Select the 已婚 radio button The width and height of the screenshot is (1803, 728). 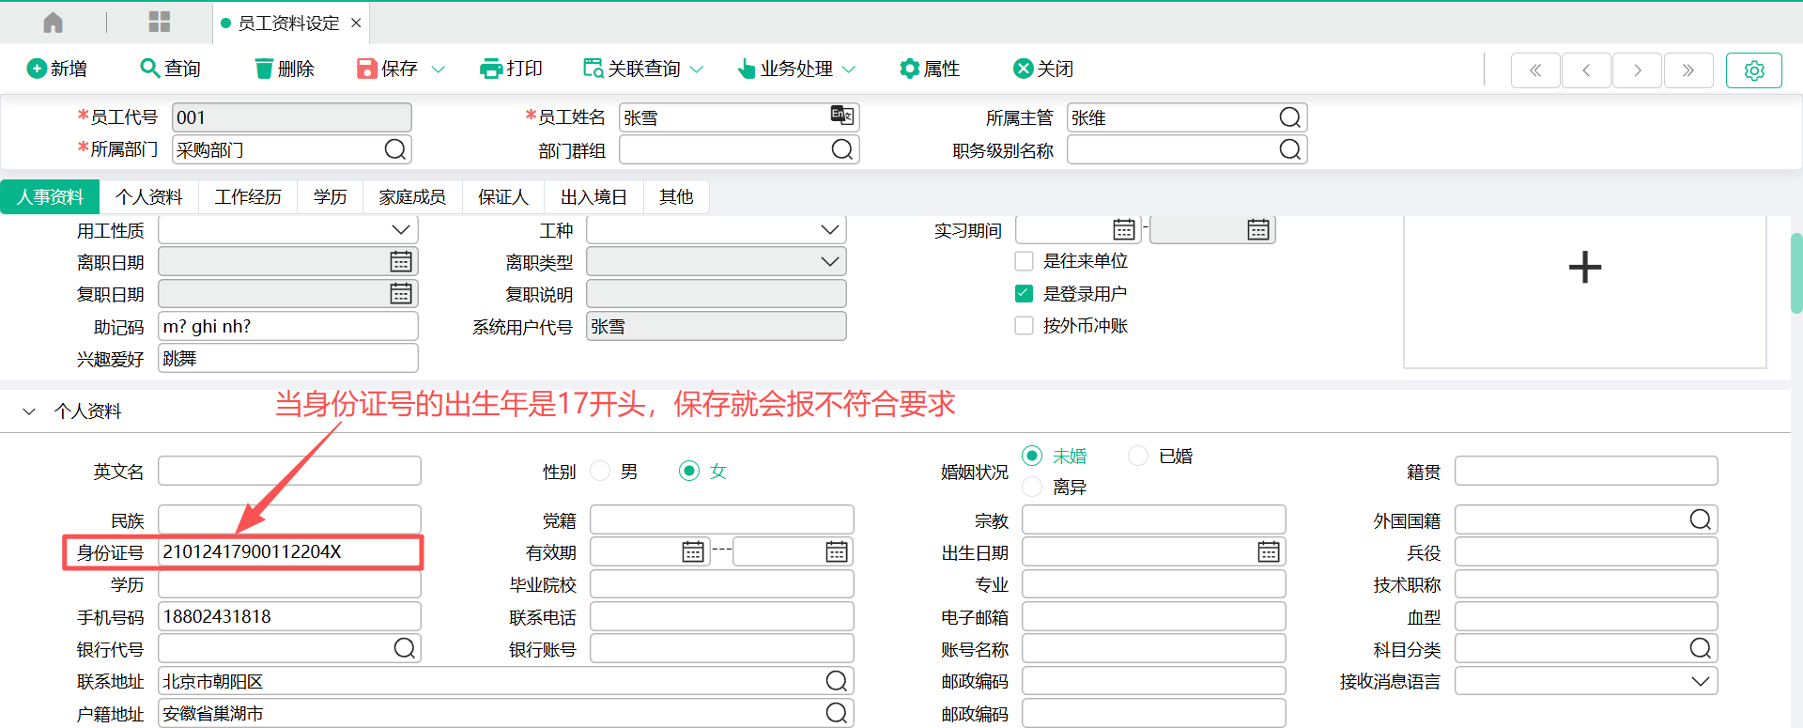(x=1138, y=457)
